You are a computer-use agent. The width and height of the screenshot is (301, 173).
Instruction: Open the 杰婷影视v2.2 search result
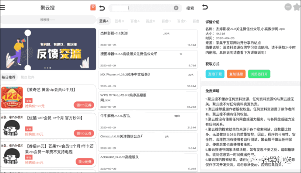click(x=148, y=39)
